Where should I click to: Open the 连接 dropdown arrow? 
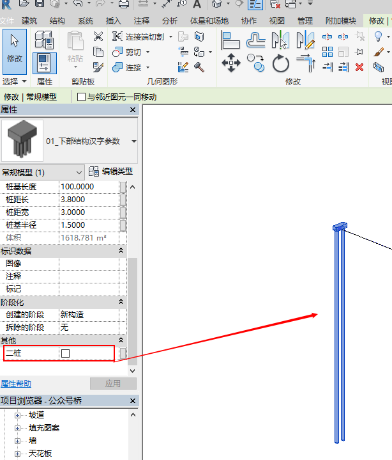(x=148, y=68)
